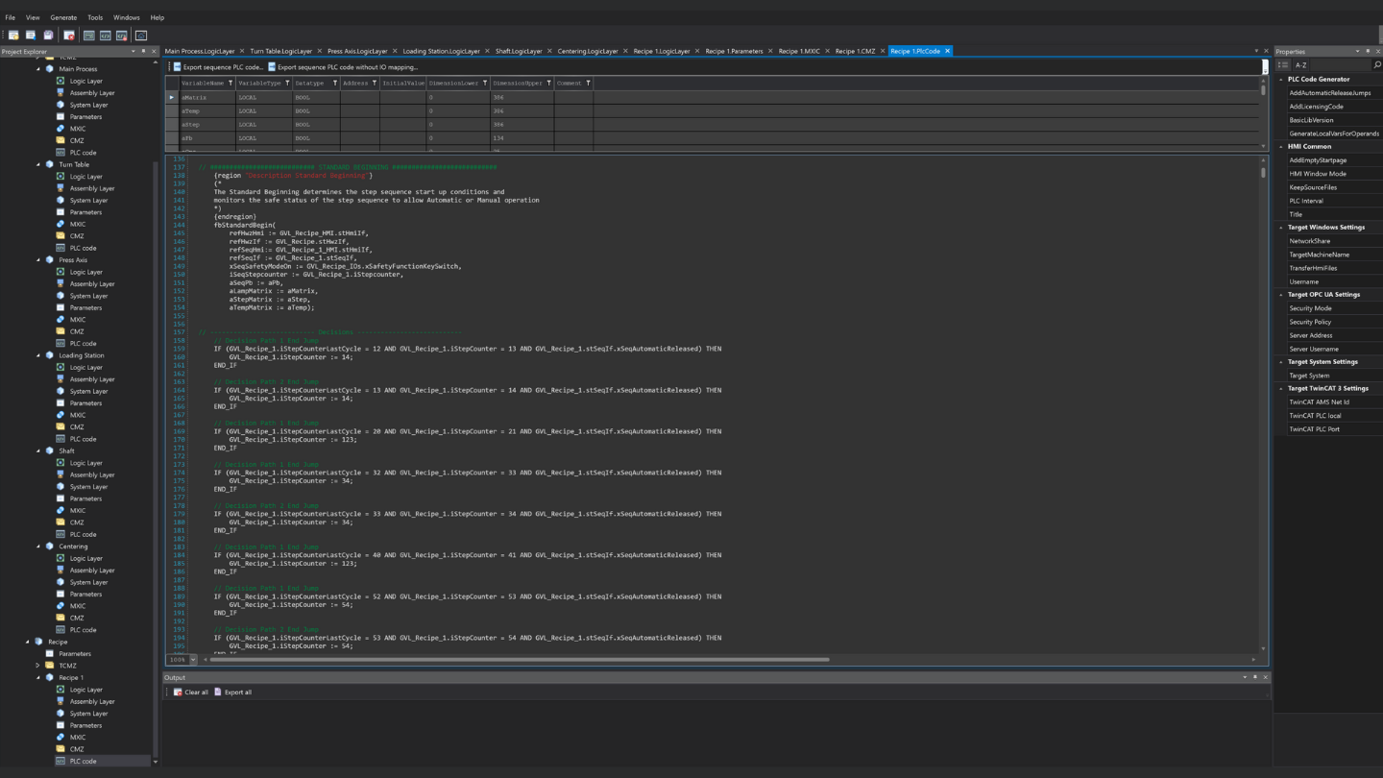Click the DimensionUpper column filter icon
1383x778 pixels.
coord(549,84)
